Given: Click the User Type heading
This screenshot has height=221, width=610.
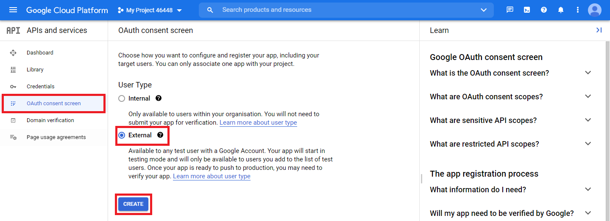Looking at the screenshot, I should [x=135, y=85].
